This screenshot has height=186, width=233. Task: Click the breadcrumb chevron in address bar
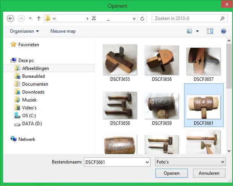click(54, 18)
